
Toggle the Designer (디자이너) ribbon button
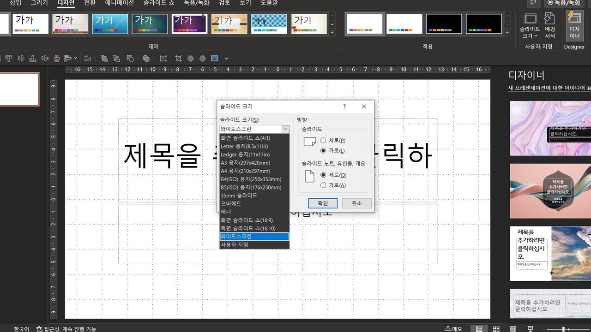coord(574,26)
